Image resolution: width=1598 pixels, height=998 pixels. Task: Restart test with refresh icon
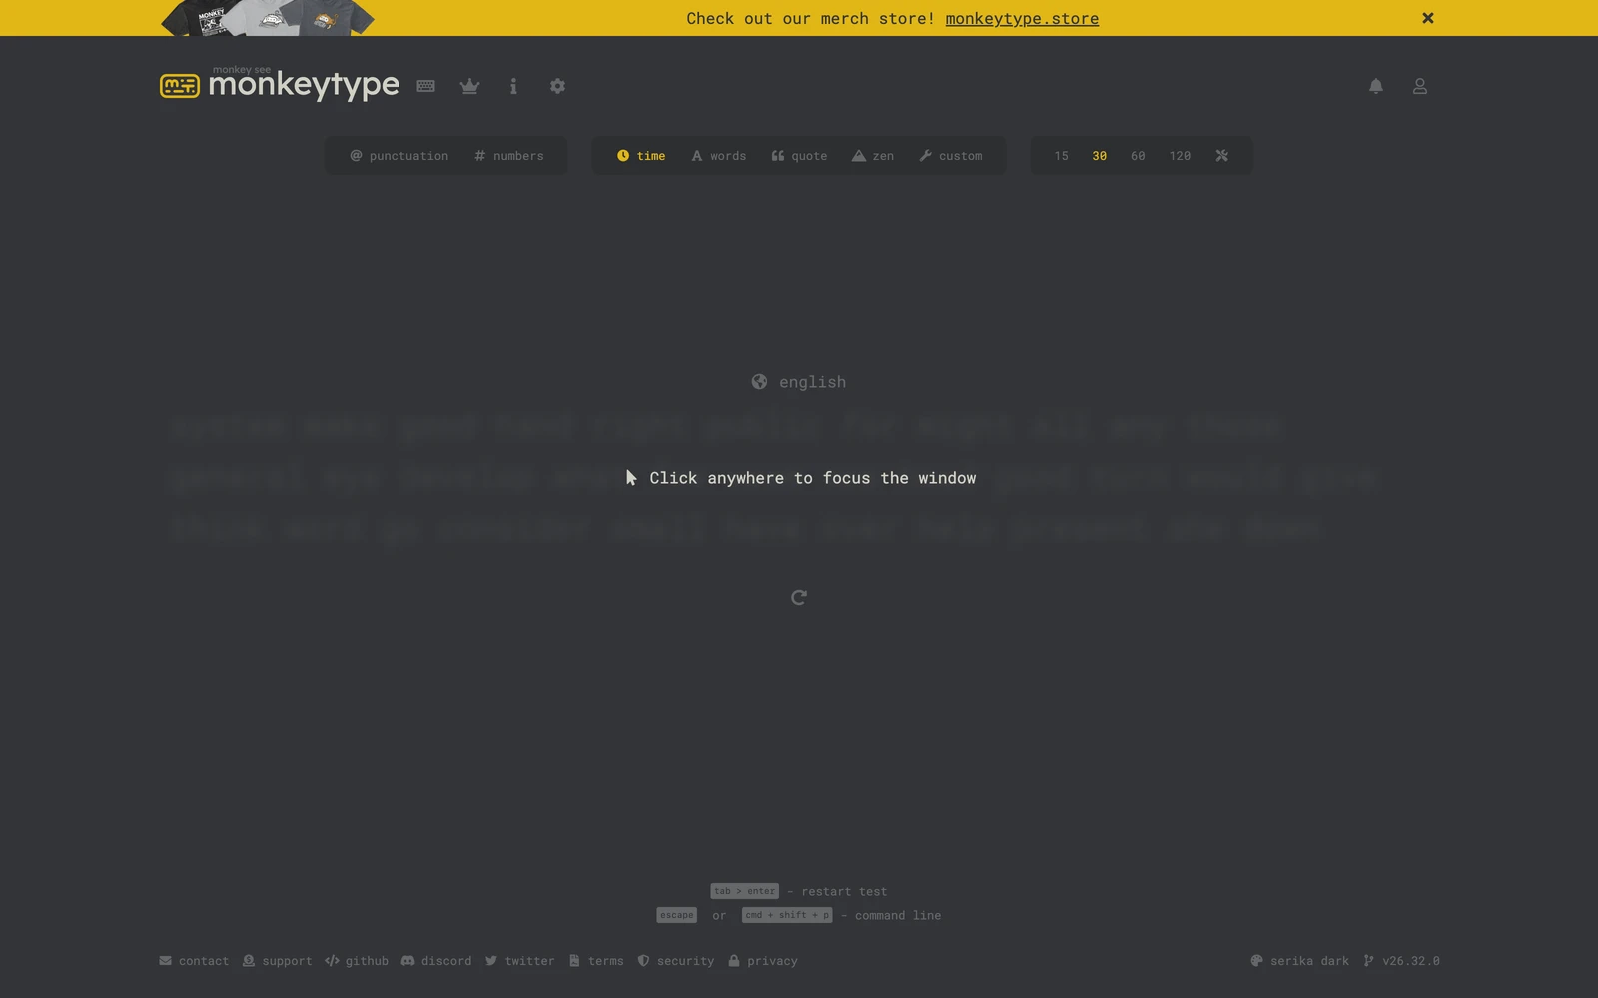[799, 597]
